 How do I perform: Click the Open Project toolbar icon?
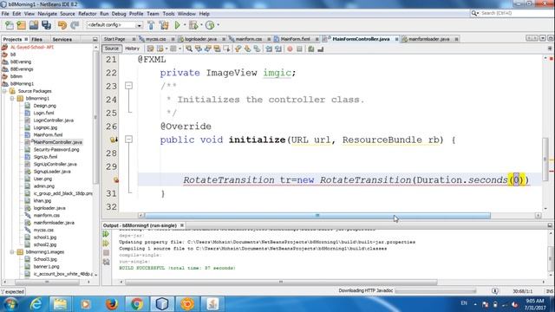(x=34, y=25)
